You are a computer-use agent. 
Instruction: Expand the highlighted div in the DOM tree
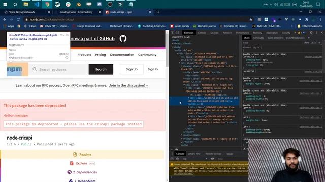(188, 98)
